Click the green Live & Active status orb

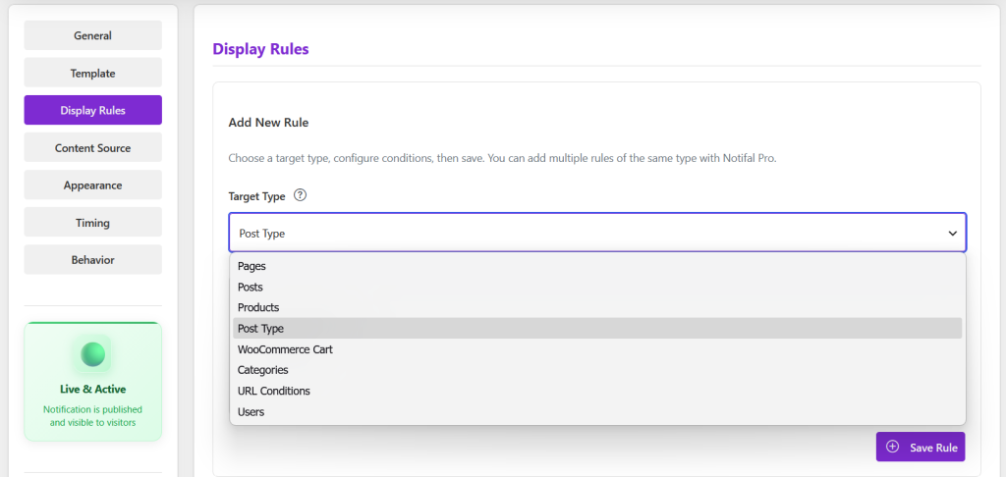point(93,354)
